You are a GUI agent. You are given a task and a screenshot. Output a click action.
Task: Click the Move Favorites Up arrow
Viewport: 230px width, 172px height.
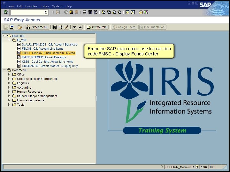[80, 27]
